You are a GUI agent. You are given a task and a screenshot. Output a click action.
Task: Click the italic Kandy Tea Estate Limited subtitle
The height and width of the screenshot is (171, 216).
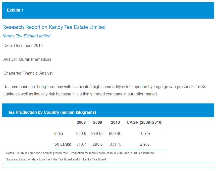tap(26, 36)
